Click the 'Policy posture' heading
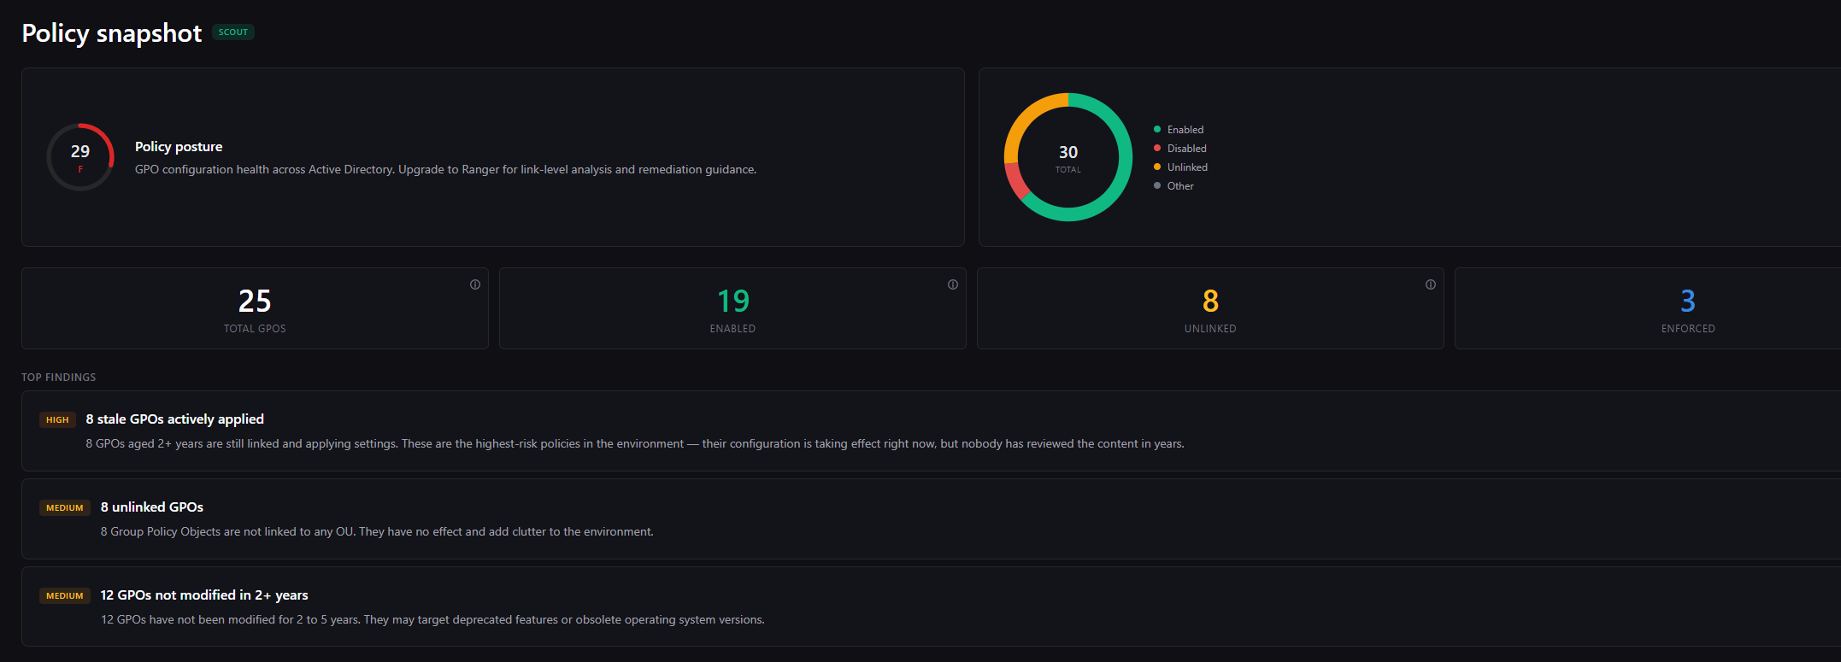1841x662 pixels. point(179,147)
